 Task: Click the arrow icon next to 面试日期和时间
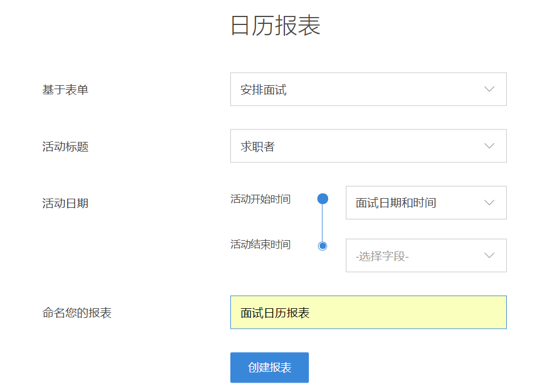(489, 203)
